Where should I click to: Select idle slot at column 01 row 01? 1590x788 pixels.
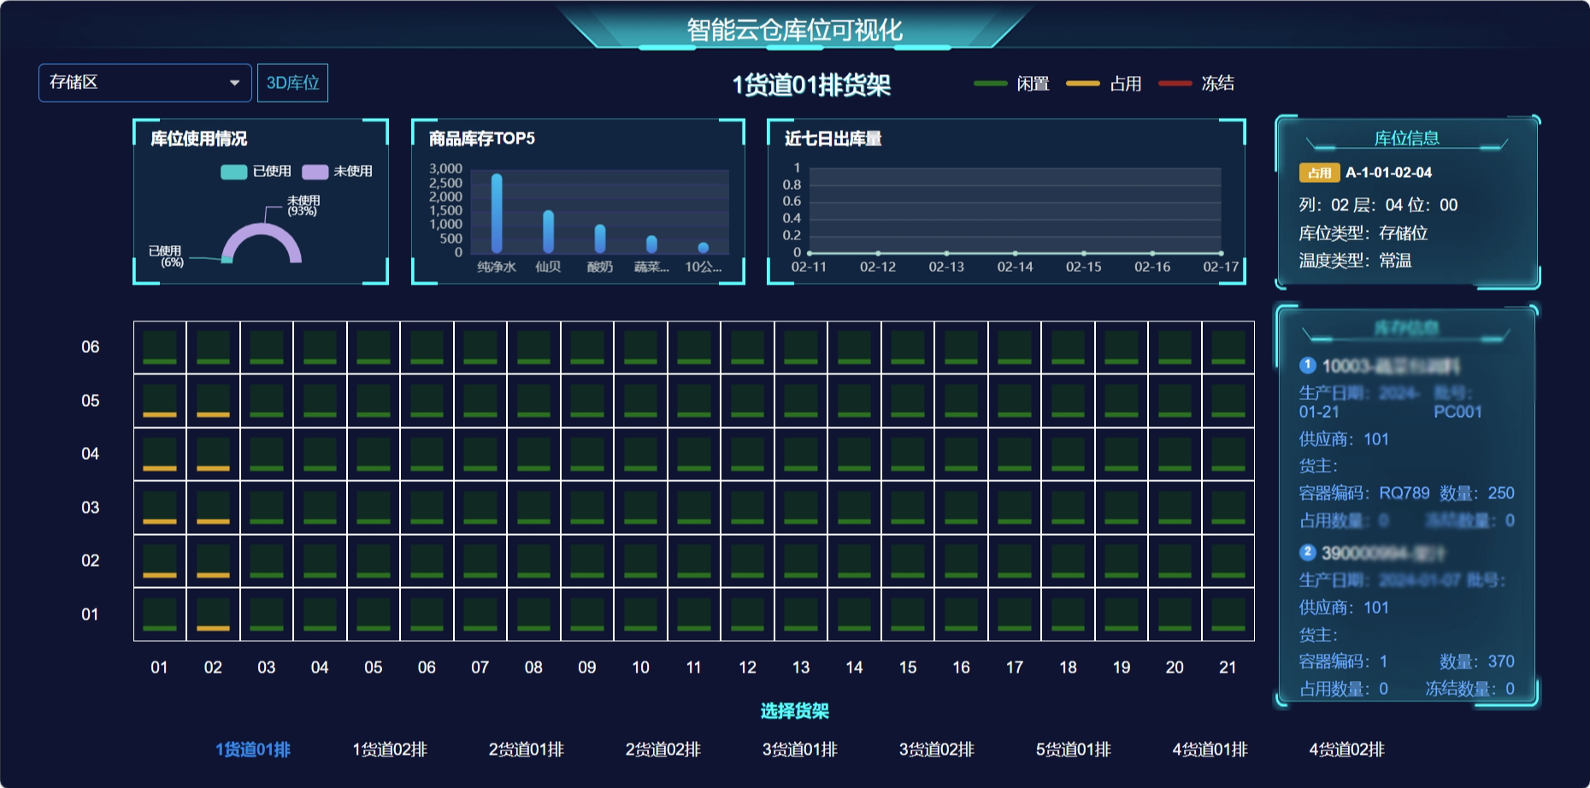tap(160, 615)
